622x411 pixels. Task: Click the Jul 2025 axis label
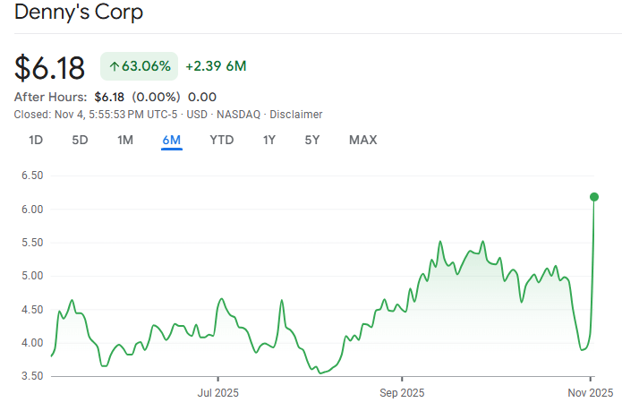coord(217,393)
